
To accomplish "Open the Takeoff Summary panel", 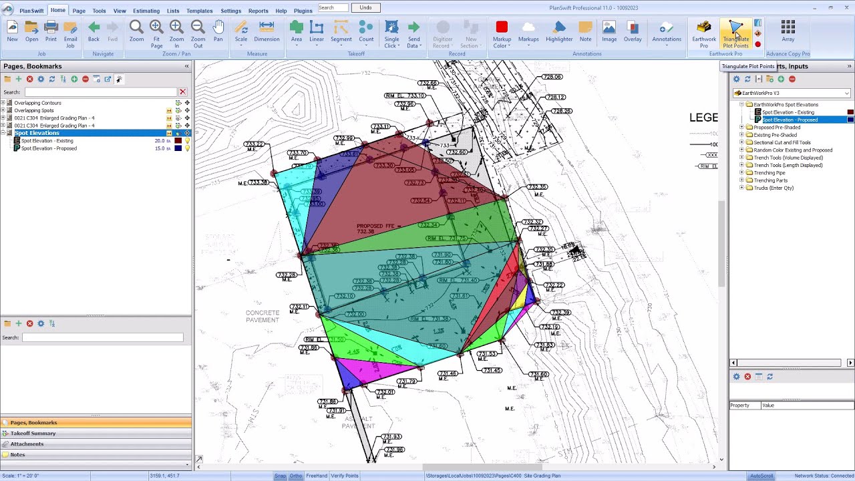I will [x=96, y=433].
